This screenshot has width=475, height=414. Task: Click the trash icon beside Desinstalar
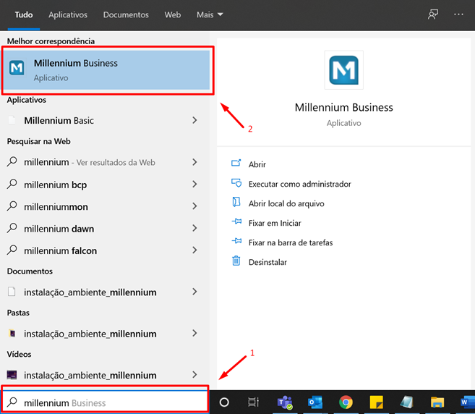tap(236, 261)
